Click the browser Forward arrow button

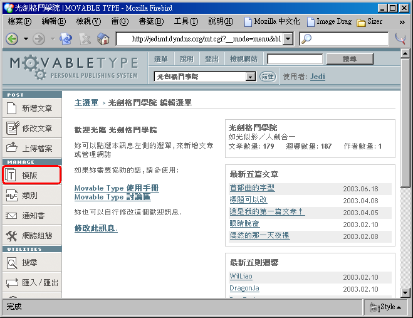pyautogui.click(x=39, y=39)
